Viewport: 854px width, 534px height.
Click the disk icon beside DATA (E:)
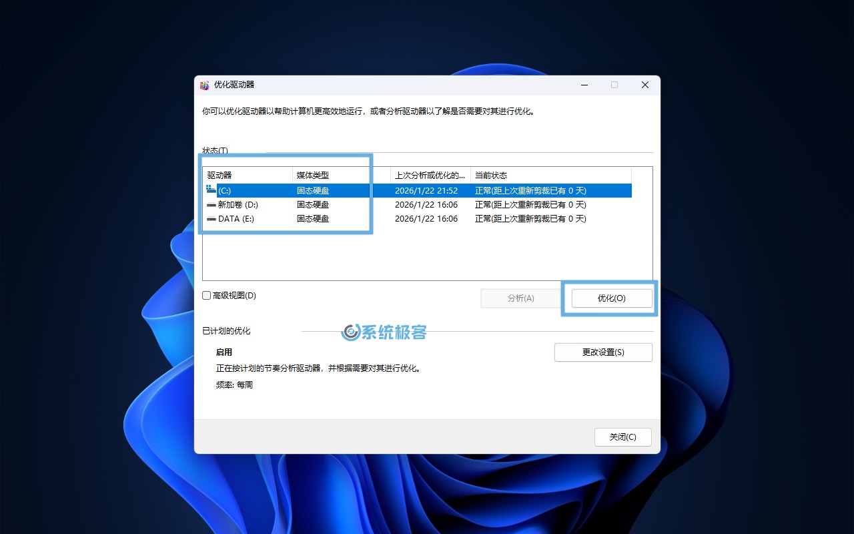(x=210, y=218)
